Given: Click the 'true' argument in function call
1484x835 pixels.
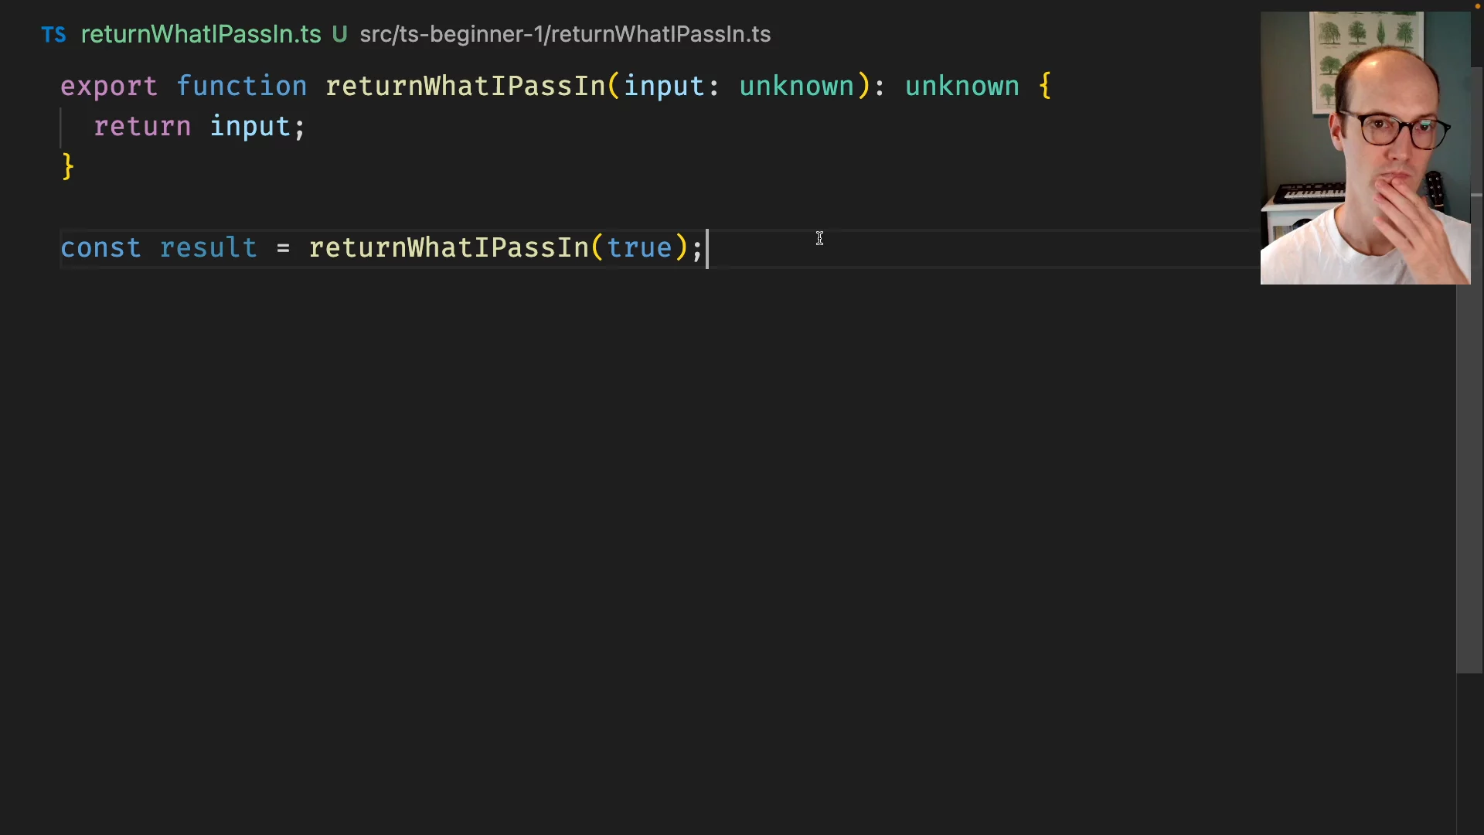Looking at the screenshot, I should pyautogui.click(x=639, y=248).
